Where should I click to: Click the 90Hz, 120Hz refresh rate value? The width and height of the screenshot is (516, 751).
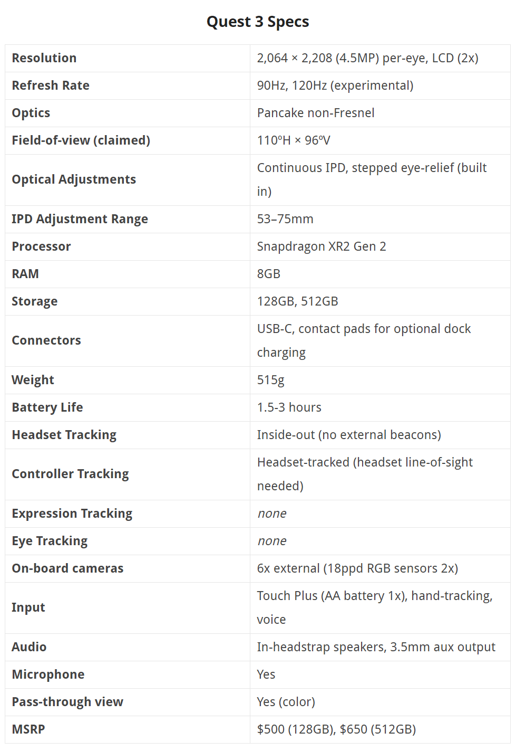[335, 85]
